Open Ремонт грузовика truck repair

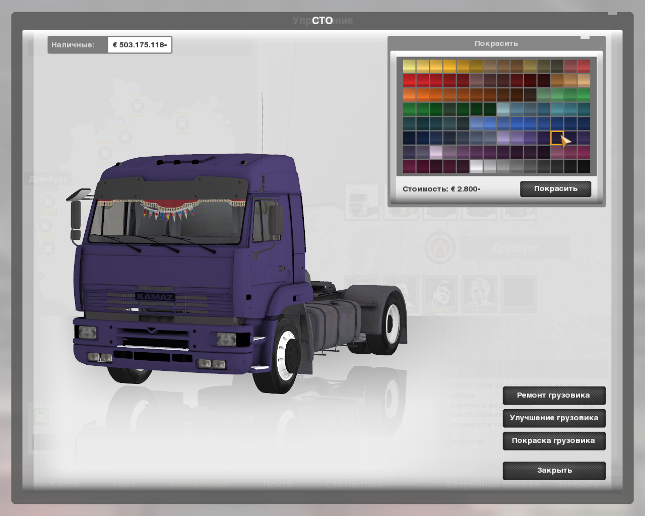coord(553,396)
